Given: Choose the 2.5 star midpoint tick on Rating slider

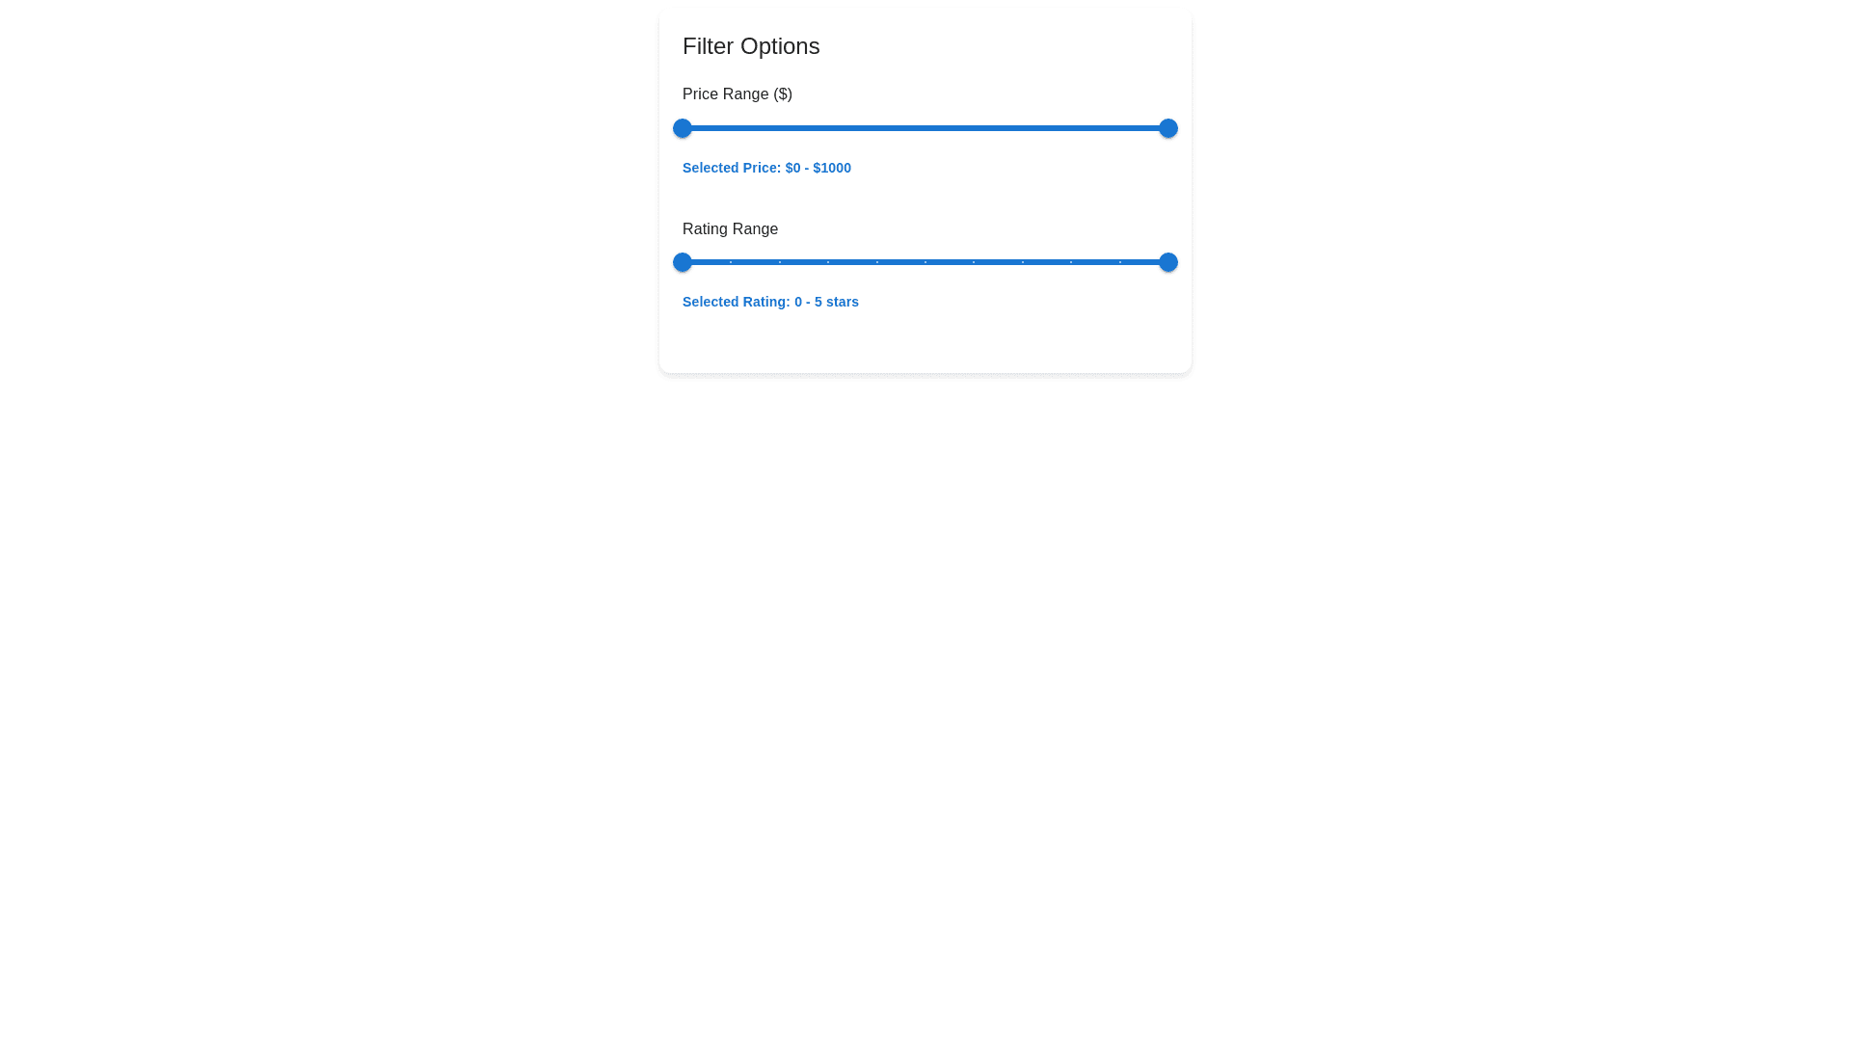Looking at the screenshot, I should [925, 262].
